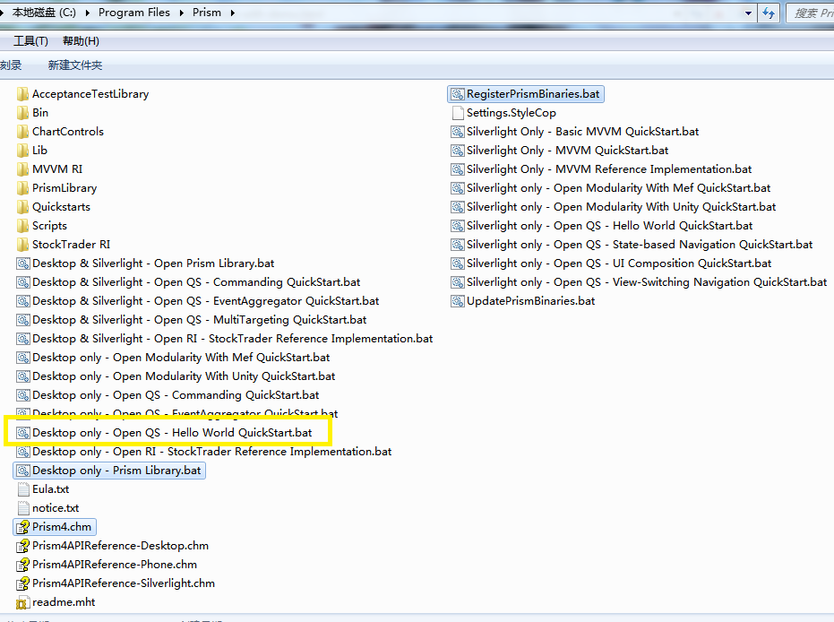
Task: Select Silverlight only Modularity With Mef QuickStart.bat
Action: pyautogui.click(x=611, y=188)
